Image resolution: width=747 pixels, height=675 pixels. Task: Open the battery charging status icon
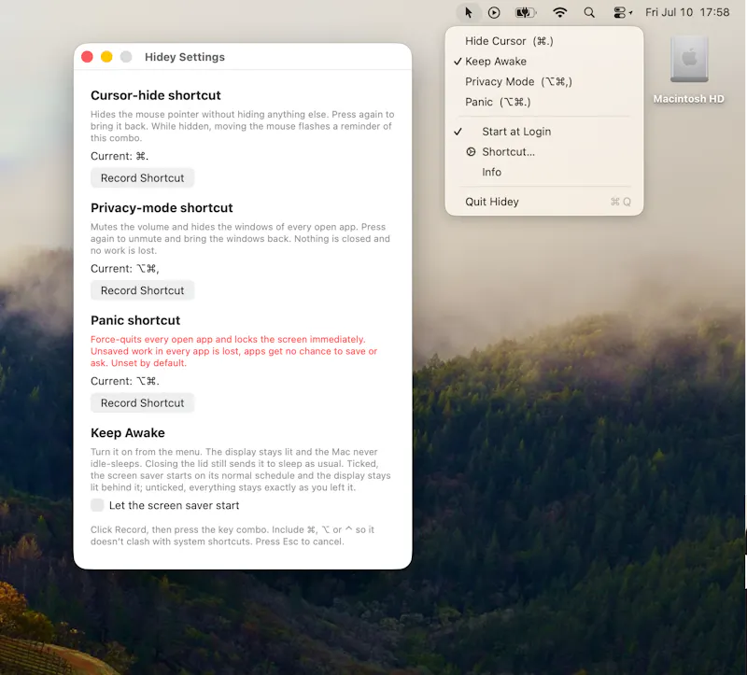coord(526,12)
